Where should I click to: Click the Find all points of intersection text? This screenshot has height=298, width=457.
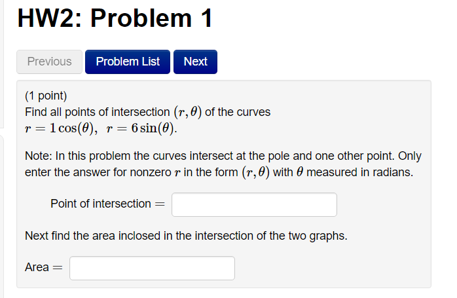pos(97,112)
